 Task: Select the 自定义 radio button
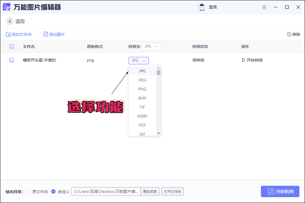click(53, 192)
